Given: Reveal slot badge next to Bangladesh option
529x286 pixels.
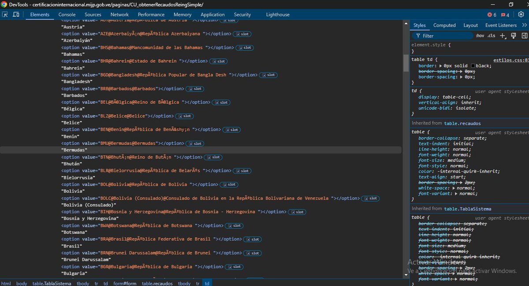Looking at the screenshot, I should click(268, 75).
